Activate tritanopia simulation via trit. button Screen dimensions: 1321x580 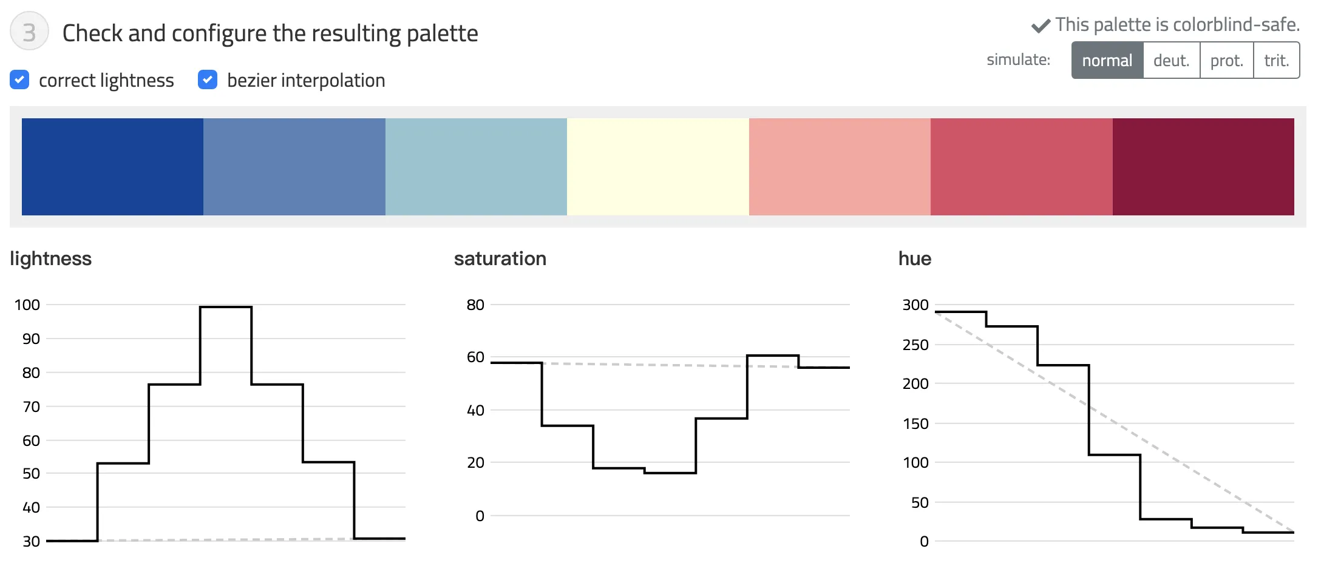click(x=1276, y=59)
